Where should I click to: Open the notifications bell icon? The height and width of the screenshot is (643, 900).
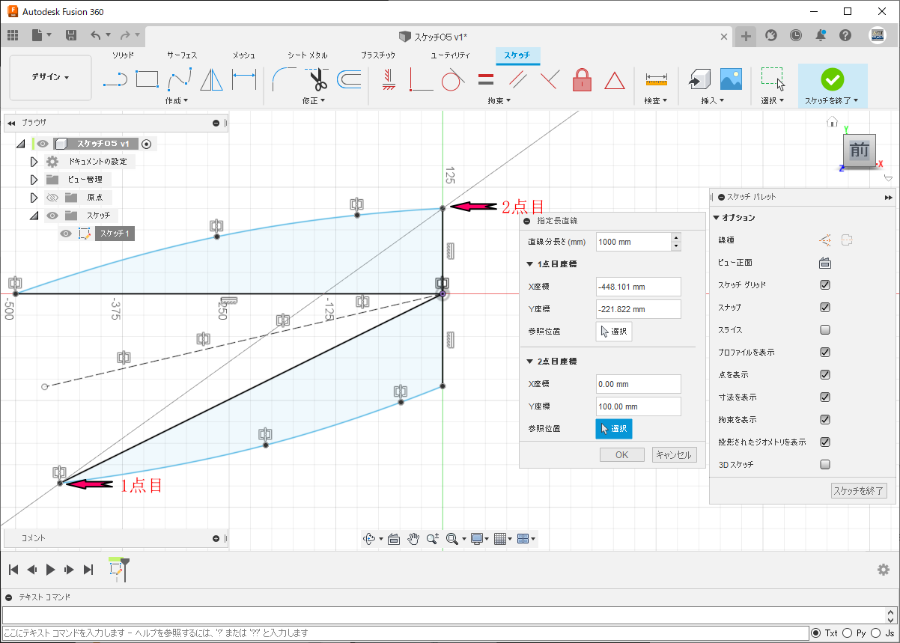821,35
